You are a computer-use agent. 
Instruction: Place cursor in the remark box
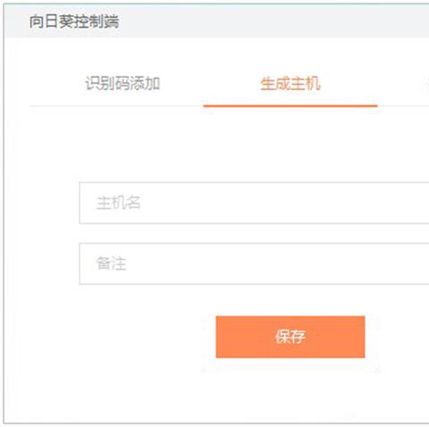(254, 264)
